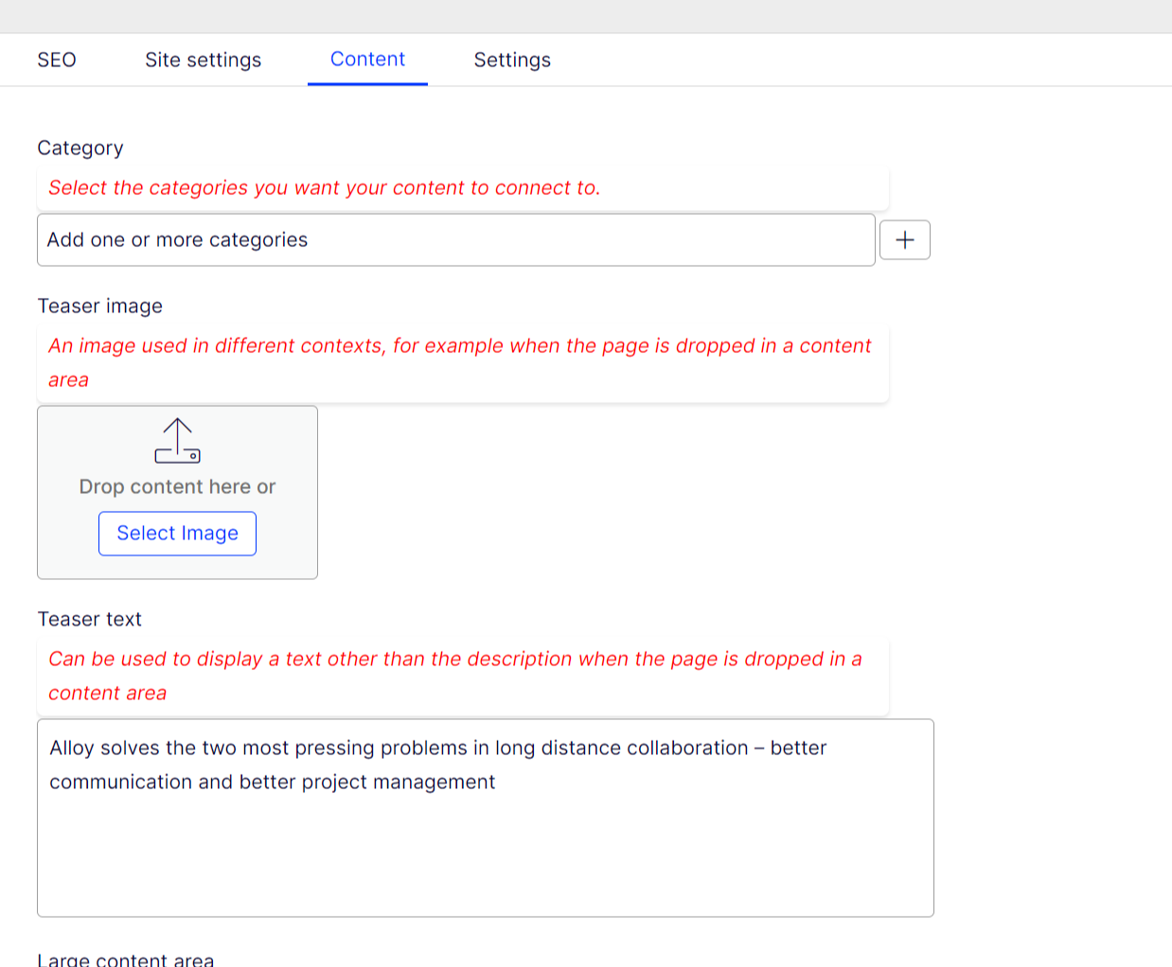Click the upload arrow icon in drop zone
Screen dimensions: 1172x967
pos(177,441)
